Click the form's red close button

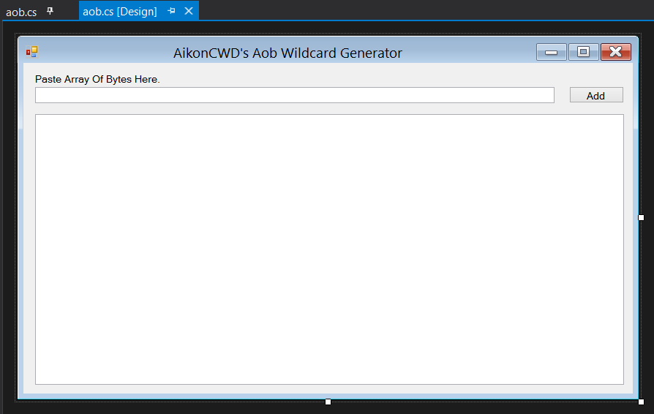pos(615,52)
